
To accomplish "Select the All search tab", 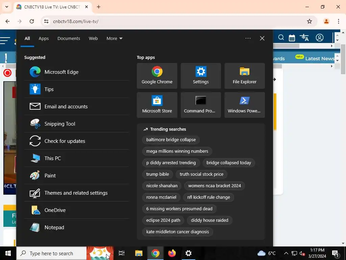I will pos(27,39).
